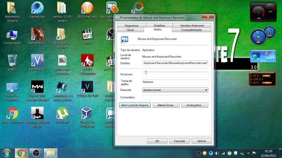The width and height of the screenshot is (282, 158).
Task: Open the Action Center flag tray icon
Action: [x=254, y=153]
